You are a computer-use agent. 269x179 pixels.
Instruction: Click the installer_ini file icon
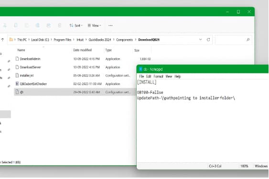coord(17,75)
